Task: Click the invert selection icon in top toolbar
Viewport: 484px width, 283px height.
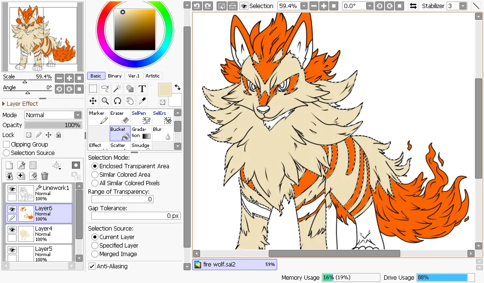Action: (x=232, y=6)
